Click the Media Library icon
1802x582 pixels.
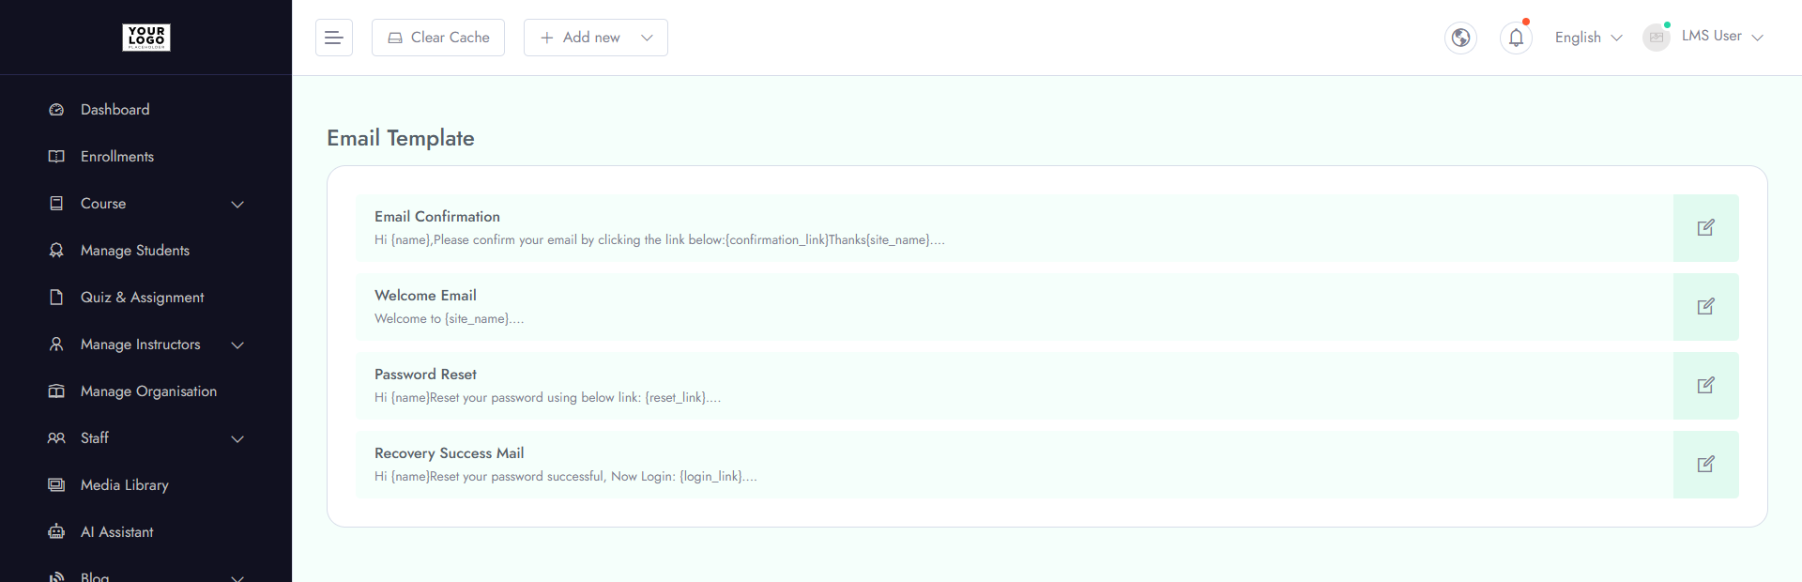[x=56, y=485]
